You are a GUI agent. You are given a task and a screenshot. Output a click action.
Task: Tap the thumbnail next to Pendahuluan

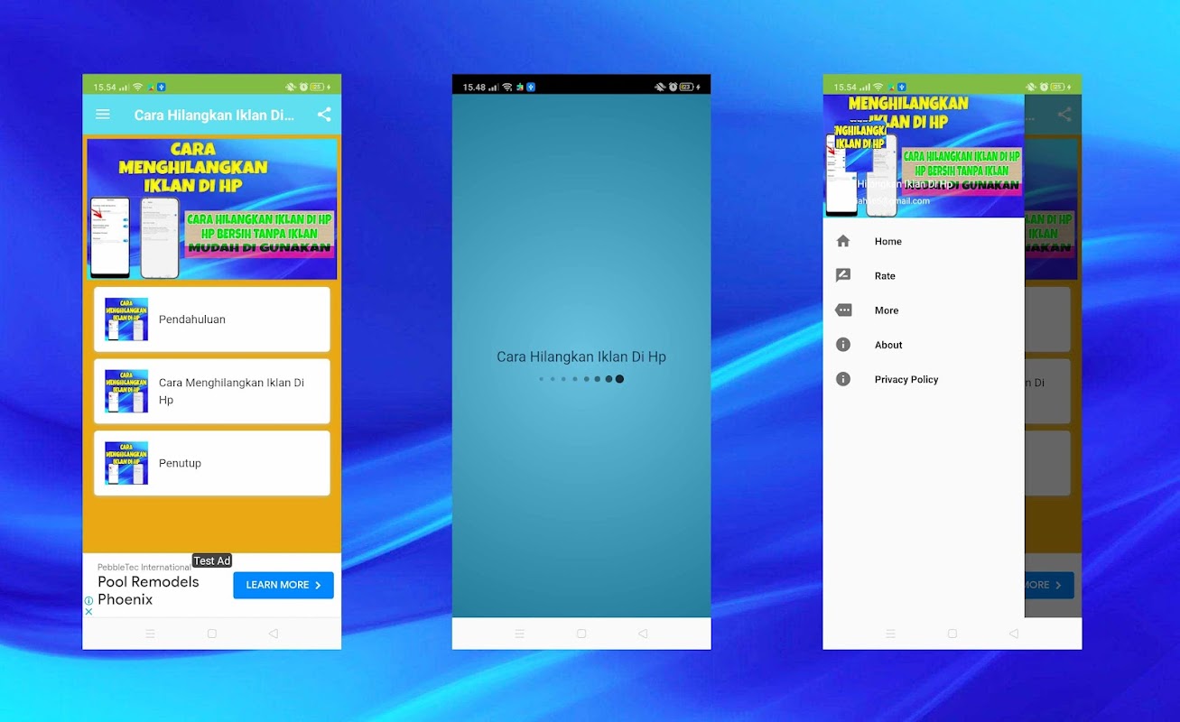(126, 319)
